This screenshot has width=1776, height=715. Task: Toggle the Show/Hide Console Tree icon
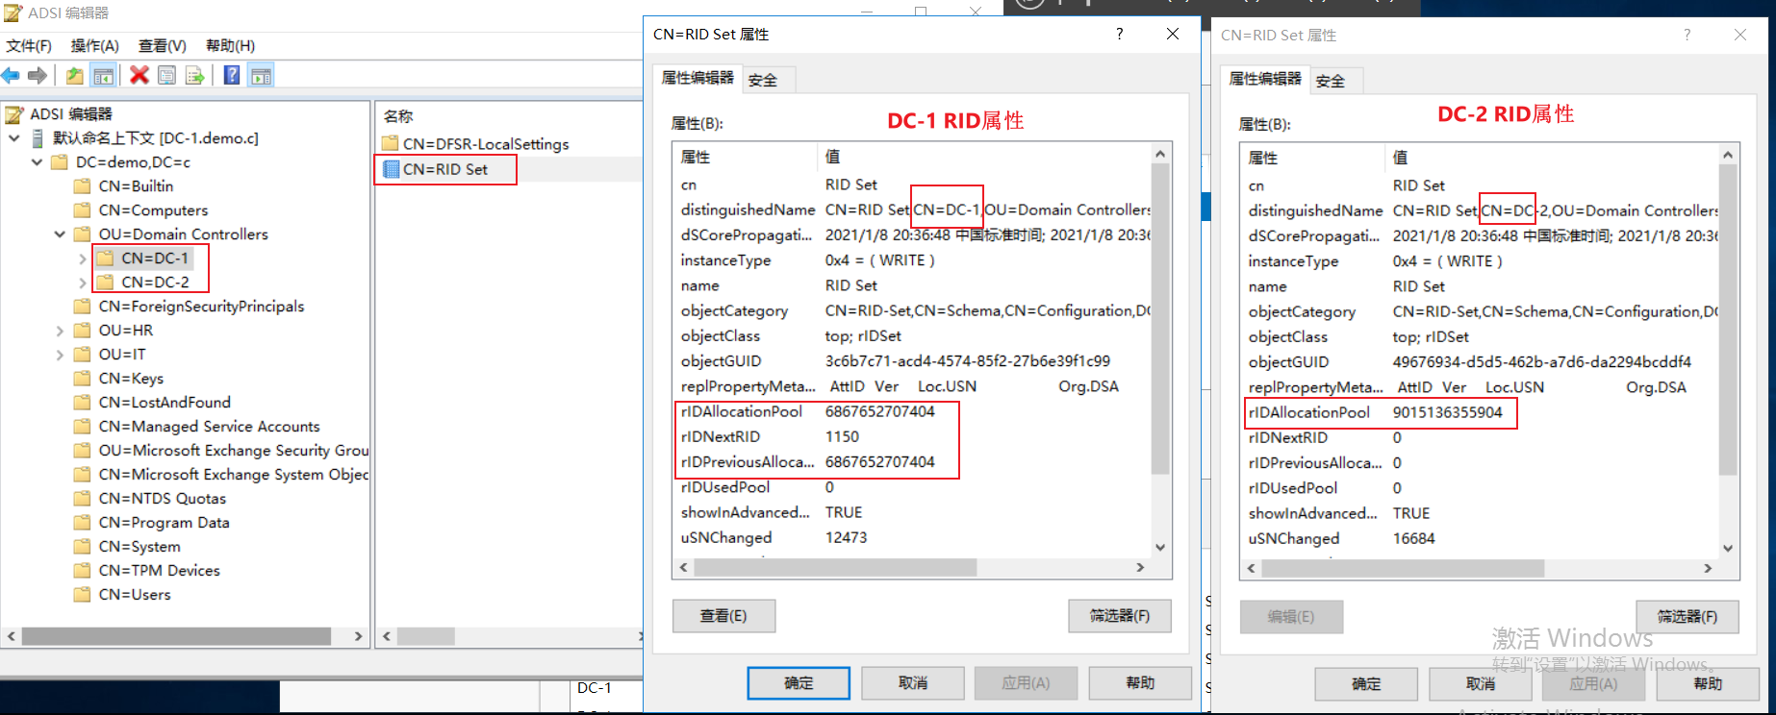(x=104, y=75)
